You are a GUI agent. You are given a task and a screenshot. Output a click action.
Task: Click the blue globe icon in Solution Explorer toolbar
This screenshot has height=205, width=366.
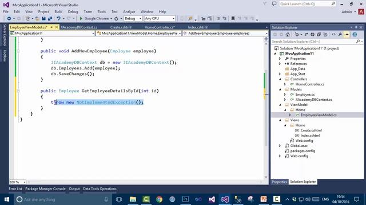[x=355, y=35]
